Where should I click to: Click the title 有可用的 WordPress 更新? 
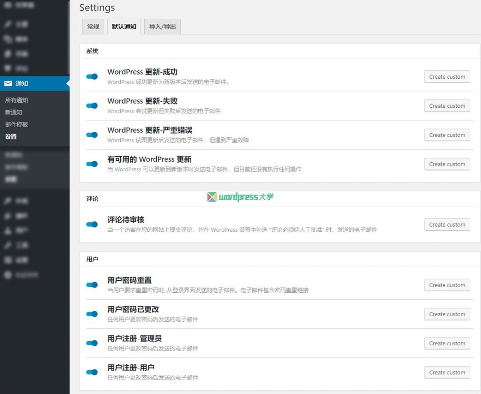click(149, 159)
